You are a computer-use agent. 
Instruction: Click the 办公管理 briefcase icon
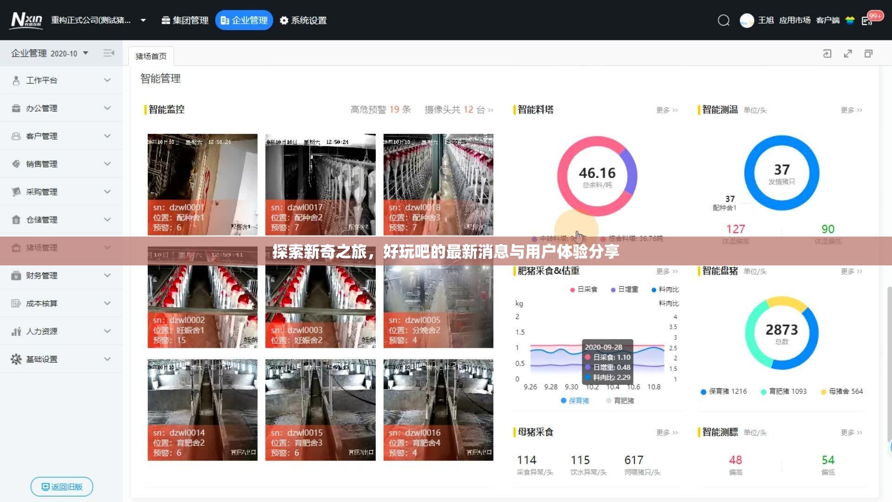coord(16,108)
